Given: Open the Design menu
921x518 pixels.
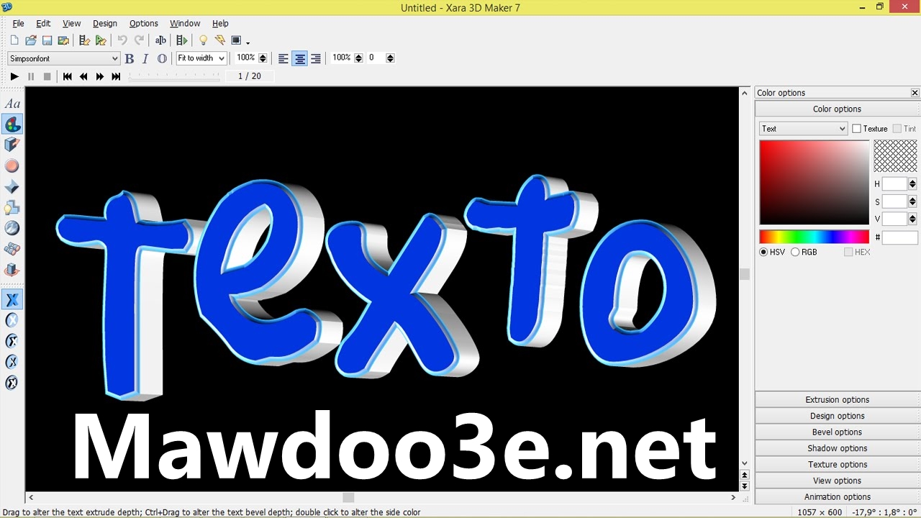Looking at the screenshot, I should pyautogui.click(x=105, y=24).
